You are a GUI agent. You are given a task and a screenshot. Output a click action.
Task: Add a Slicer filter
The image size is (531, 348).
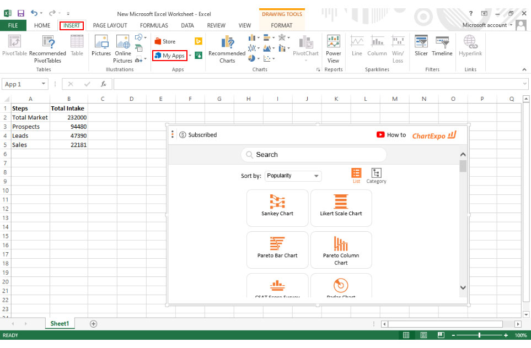421,46
